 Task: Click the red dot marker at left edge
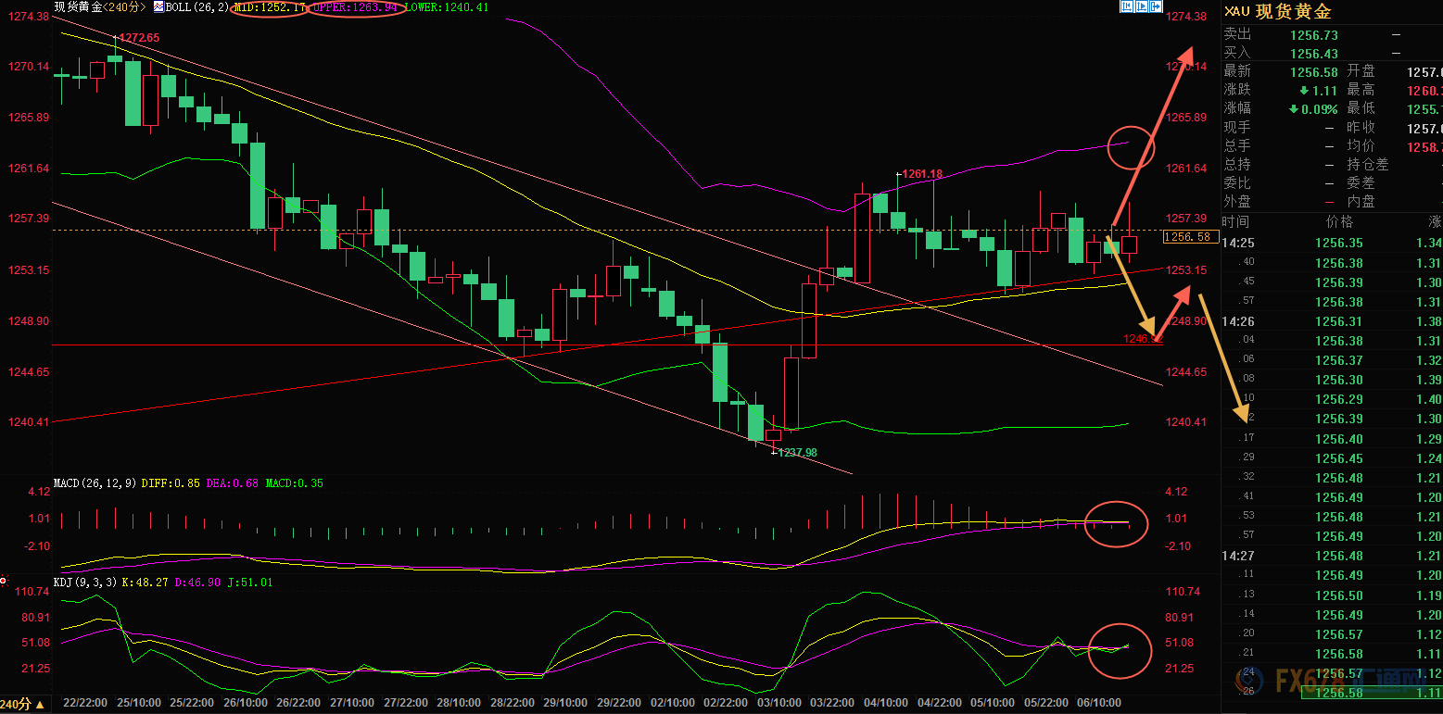[4, 582]
